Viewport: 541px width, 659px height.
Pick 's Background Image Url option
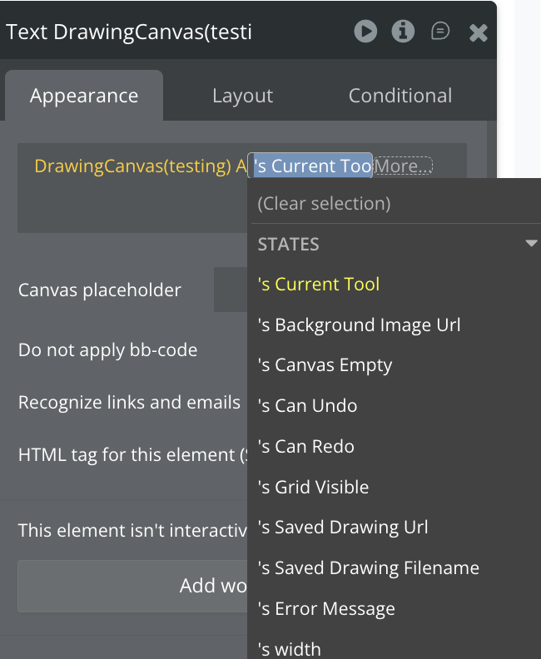point(360,325)
